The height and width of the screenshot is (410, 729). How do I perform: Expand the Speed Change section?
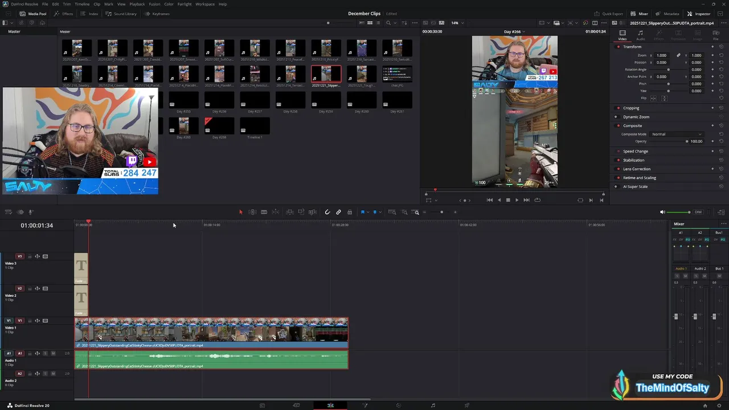click(x=636, y=151)
